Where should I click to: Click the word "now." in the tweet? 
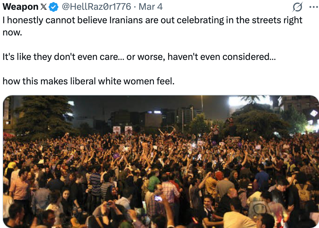tap(12, 32)
